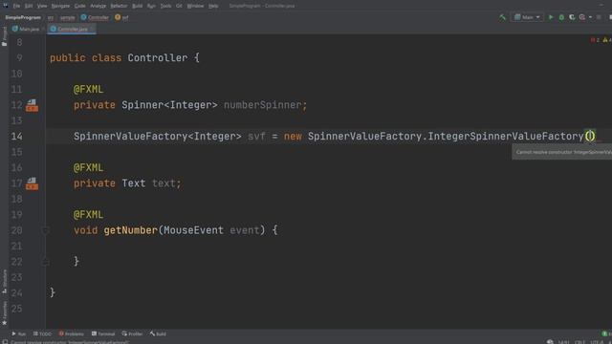Click the 'Cannot resolve constructor' tooltip

(x=562, y=152)
